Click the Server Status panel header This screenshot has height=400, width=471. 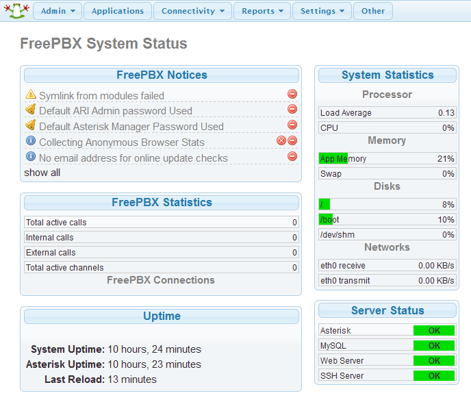coord(387,310)
